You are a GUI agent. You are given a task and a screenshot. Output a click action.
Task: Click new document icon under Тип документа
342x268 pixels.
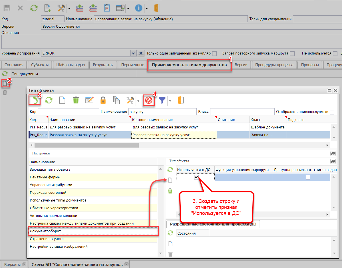pyautogui.click(x=5, y=83)
